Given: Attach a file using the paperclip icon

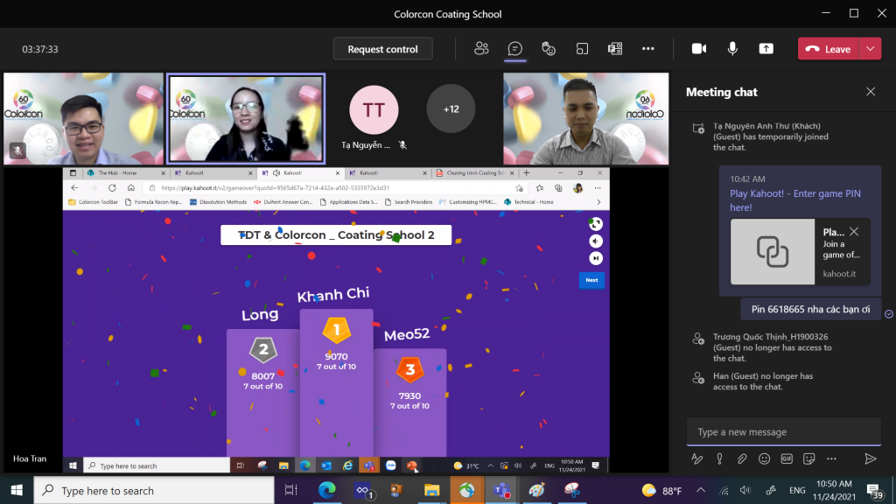Looking at the screenshot, I should 742,458.
